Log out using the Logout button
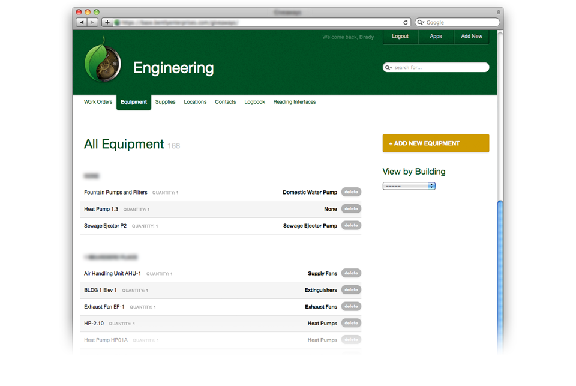576x386 pixels. [400, 37]
